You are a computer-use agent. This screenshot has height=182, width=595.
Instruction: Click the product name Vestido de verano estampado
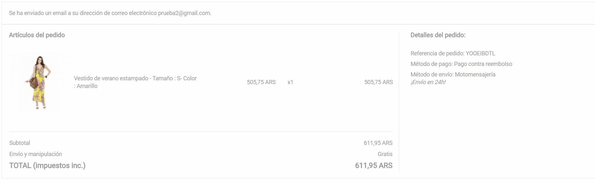111,78
